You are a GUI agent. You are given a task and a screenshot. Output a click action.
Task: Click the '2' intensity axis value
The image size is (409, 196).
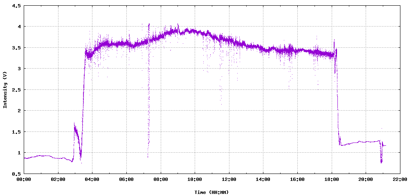pos(18,111)
